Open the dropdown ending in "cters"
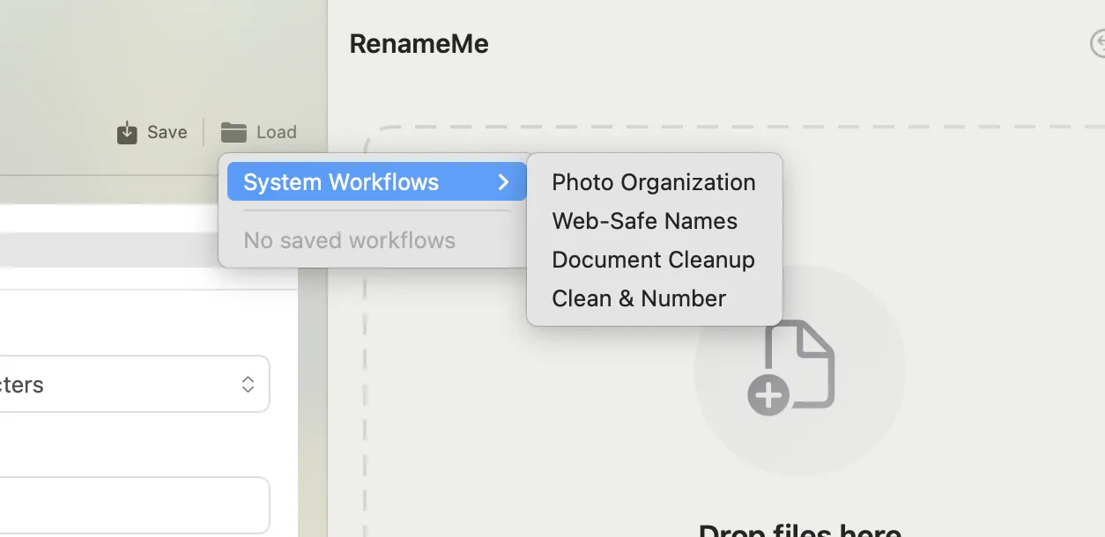This screenshot has height=537, width=1105. pyautogui.click(x=123, y=385)
